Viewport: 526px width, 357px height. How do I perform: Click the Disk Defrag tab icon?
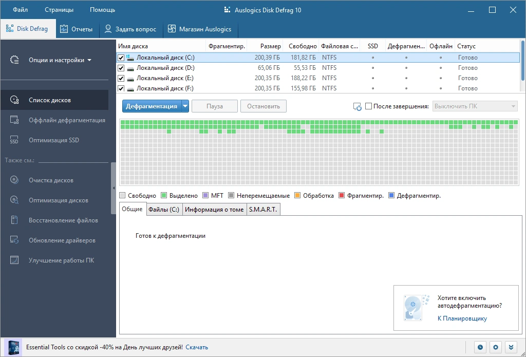pos(10,29)
